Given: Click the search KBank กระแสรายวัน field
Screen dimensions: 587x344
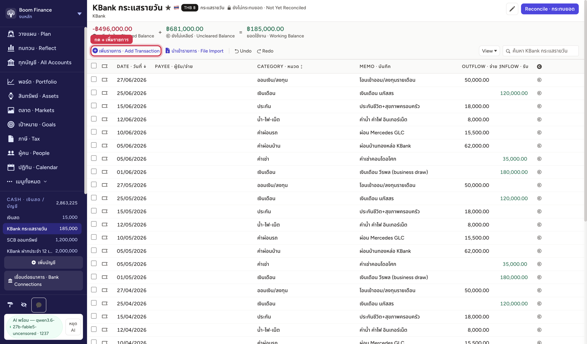Looking at the screenshot, I should coord(540,51).
